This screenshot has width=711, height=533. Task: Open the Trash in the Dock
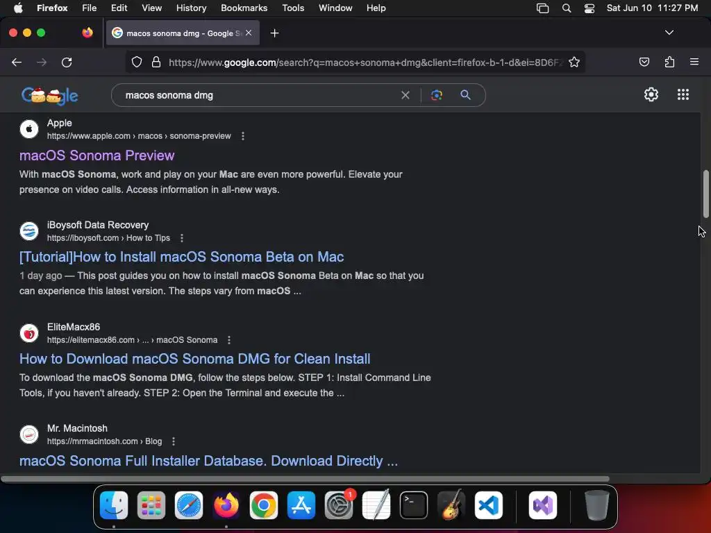(x=596, y=505)
